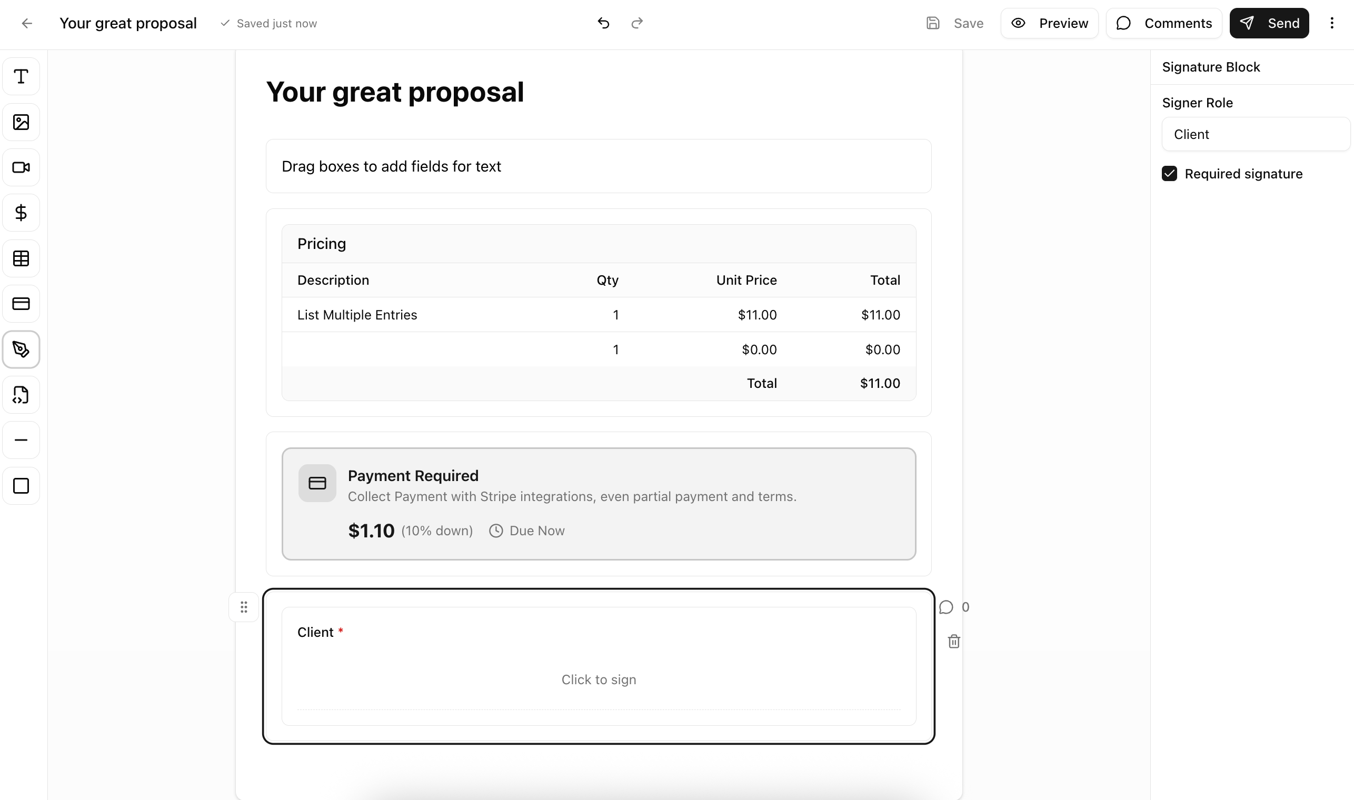Go back with the left arrow
1354x800 pixels.
click(x=26, y=23)
